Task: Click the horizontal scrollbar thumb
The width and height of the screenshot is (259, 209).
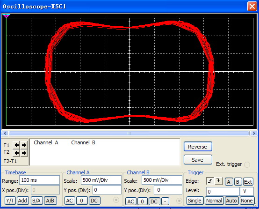Action: pyautogui.click(x=129, y=133)
